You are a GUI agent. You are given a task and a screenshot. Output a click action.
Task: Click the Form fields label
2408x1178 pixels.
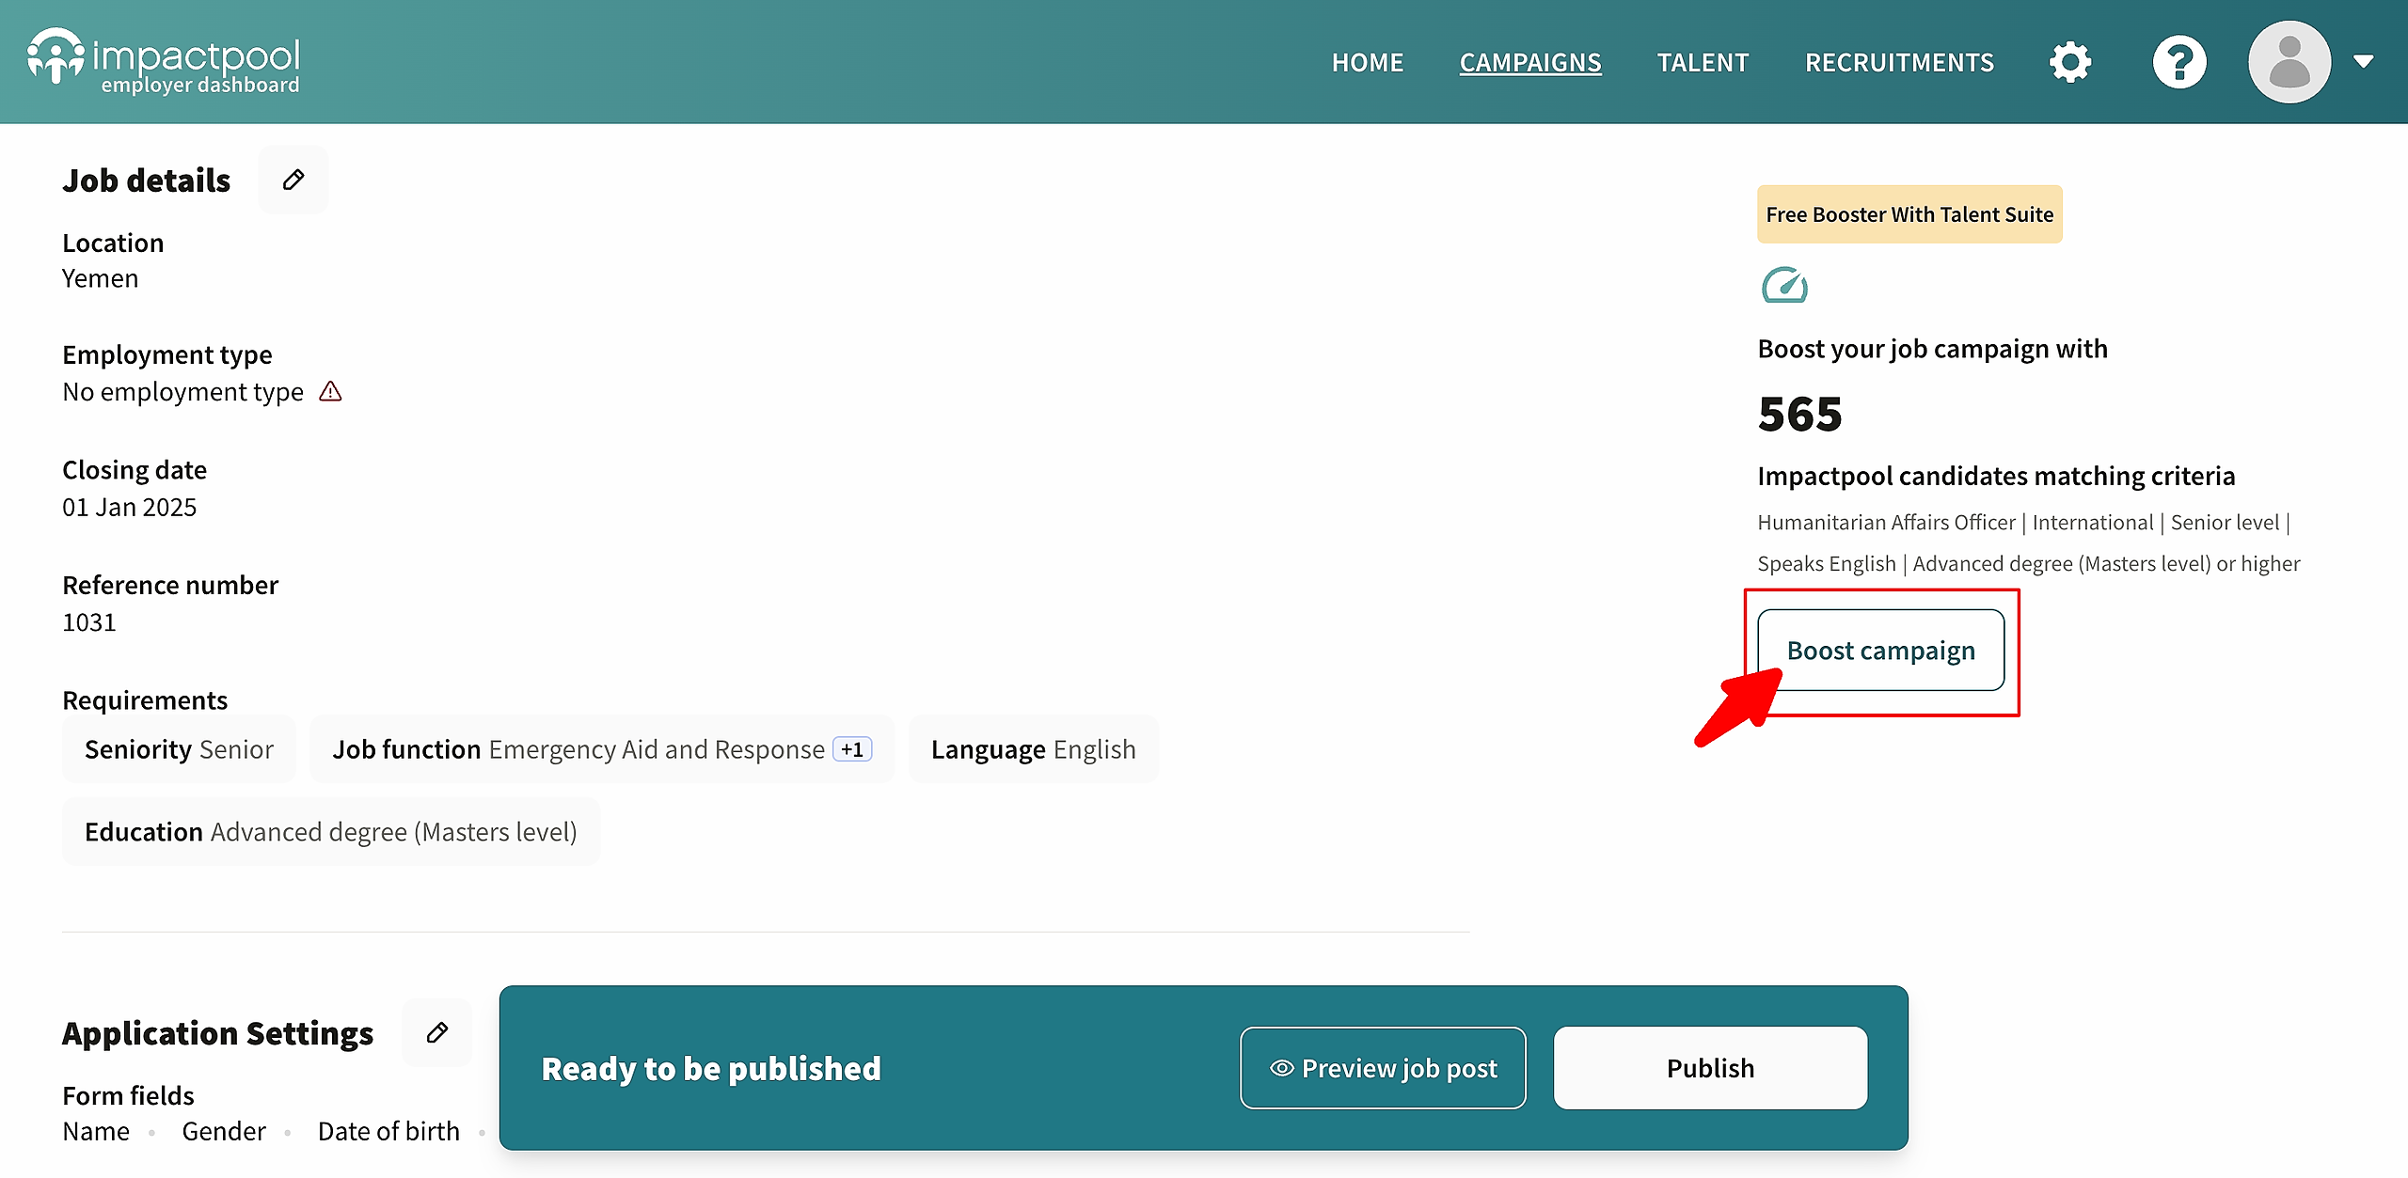pos(128,1096)
